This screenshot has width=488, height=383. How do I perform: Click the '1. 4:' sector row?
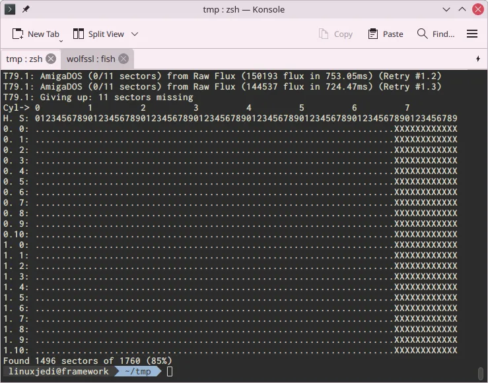point(230,287)
